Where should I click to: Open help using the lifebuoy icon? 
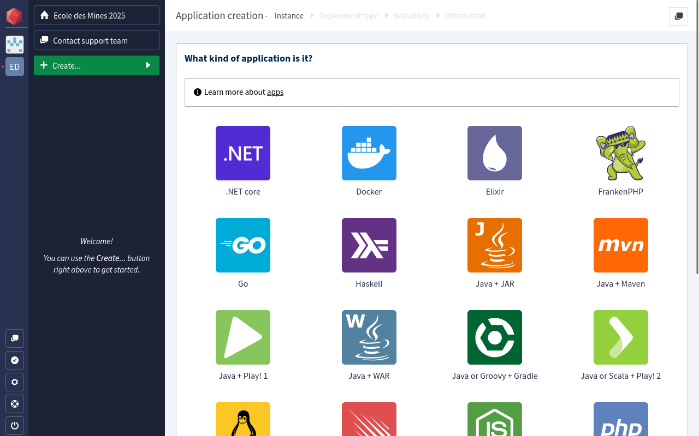pyautogui.click(x=14, y=404)
